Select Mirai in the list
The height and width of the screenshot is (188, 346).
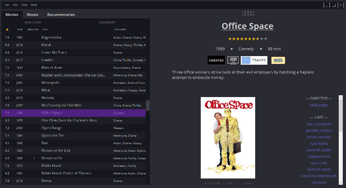point(74,90)
